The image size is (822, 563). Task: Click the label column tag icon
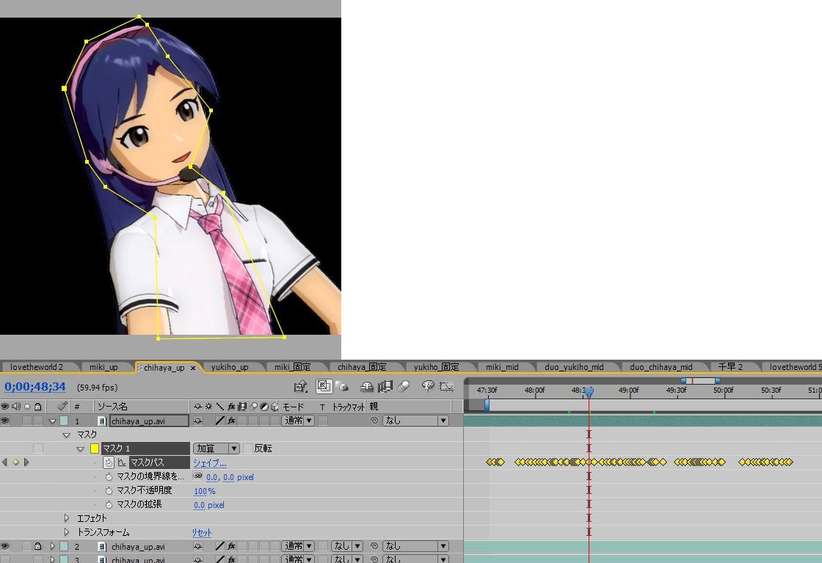(x=62, y=406)
